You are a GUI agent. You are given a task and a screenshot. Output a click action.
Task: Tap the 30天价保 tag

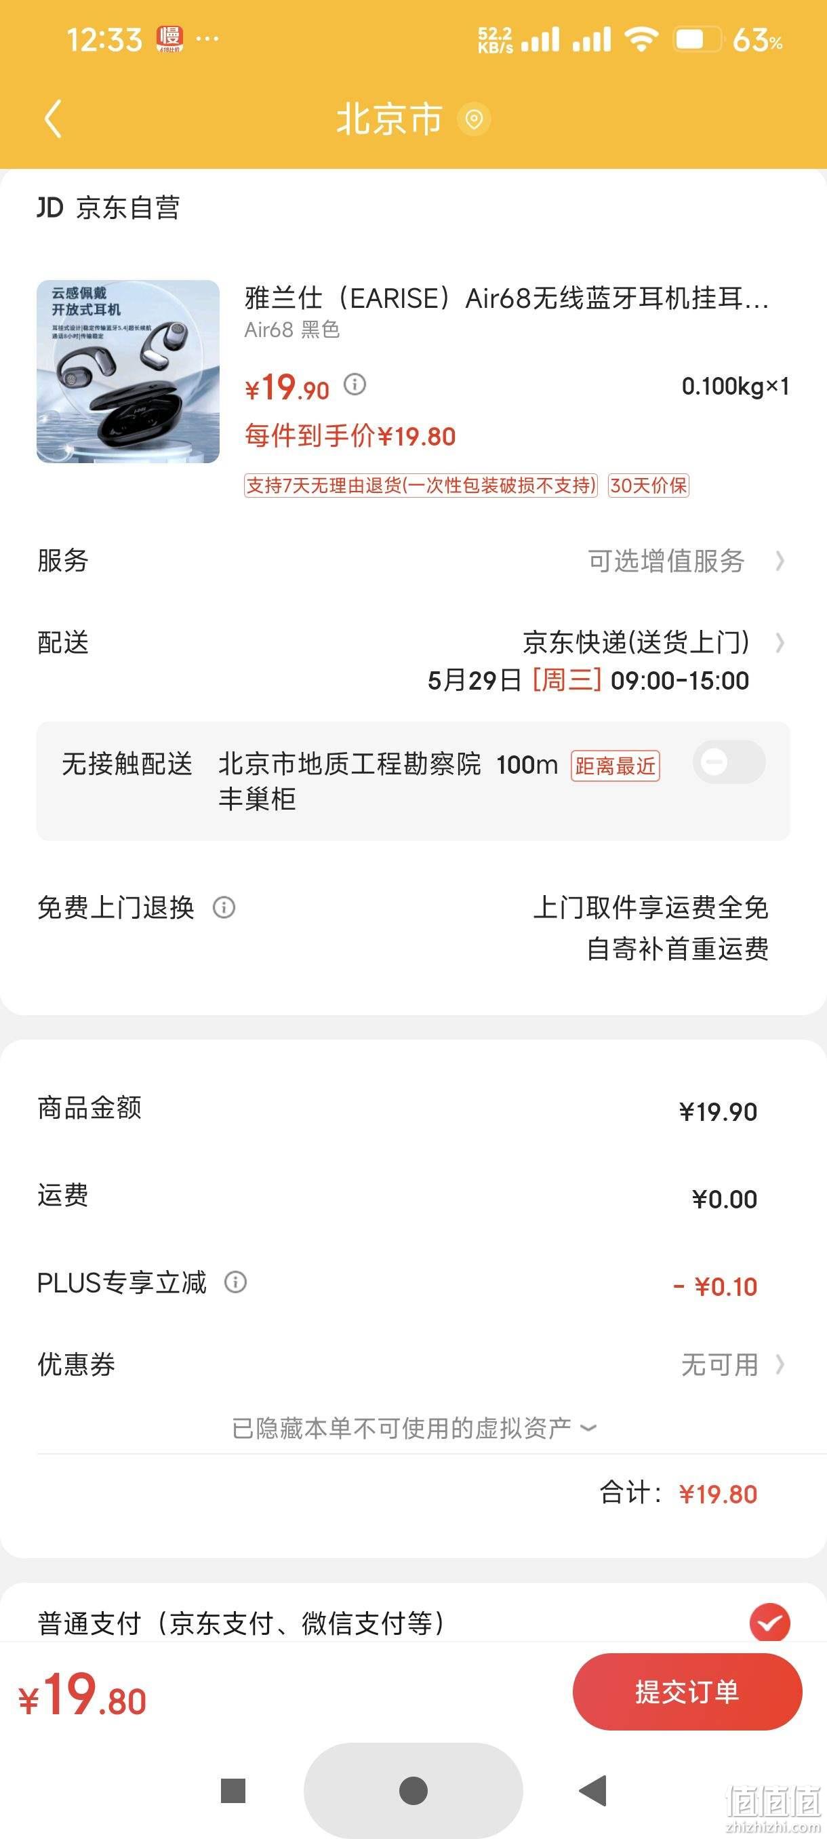click(649, 486)
